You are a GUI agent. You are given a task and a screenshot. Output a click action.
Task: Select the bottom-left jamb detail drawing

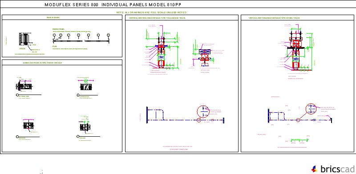28,126
